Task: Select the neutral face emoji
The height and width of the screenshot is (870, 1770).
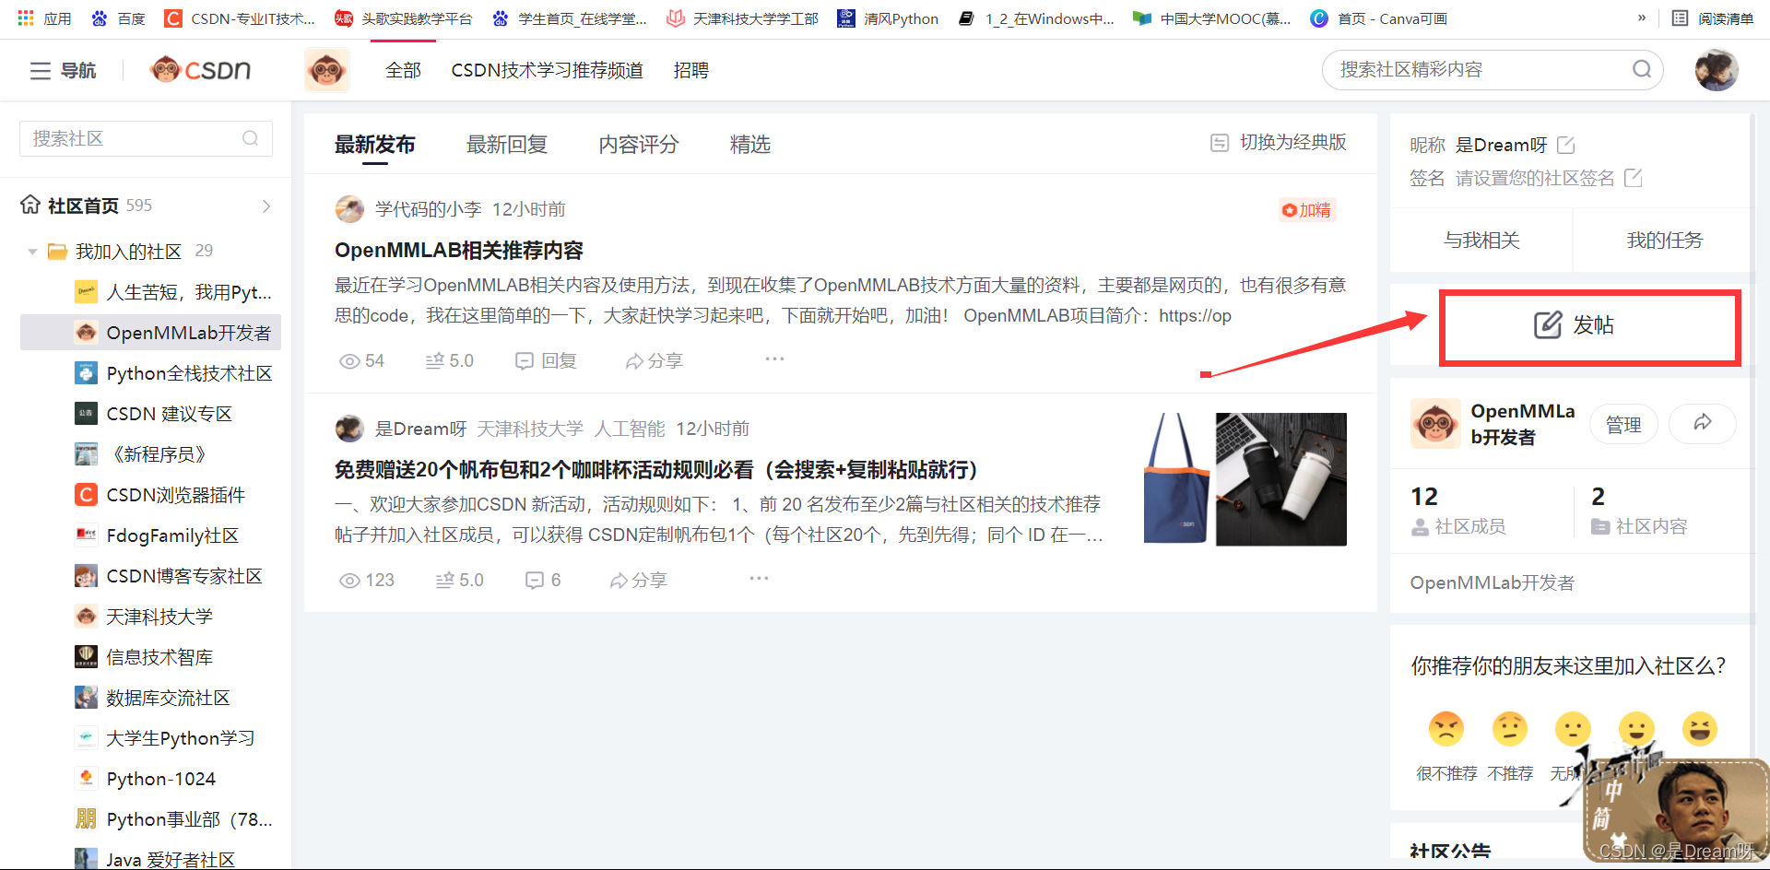Action: tap(1573, 729)
